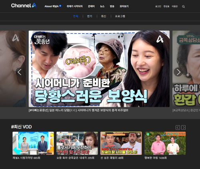Open the 방송 menu item
200x169 pixels.
112,6
